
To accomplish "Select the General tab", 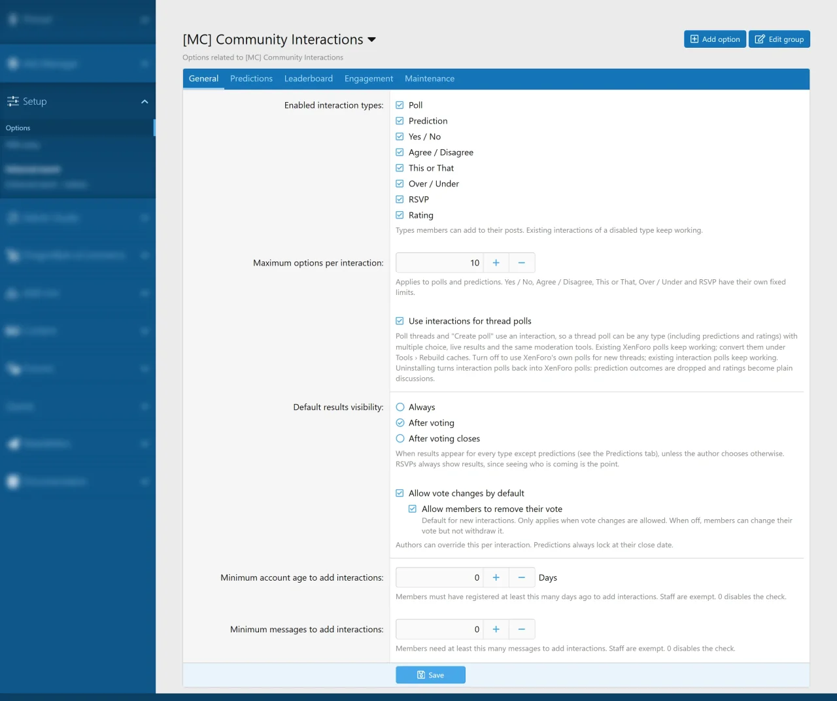I will click(203, 78).
